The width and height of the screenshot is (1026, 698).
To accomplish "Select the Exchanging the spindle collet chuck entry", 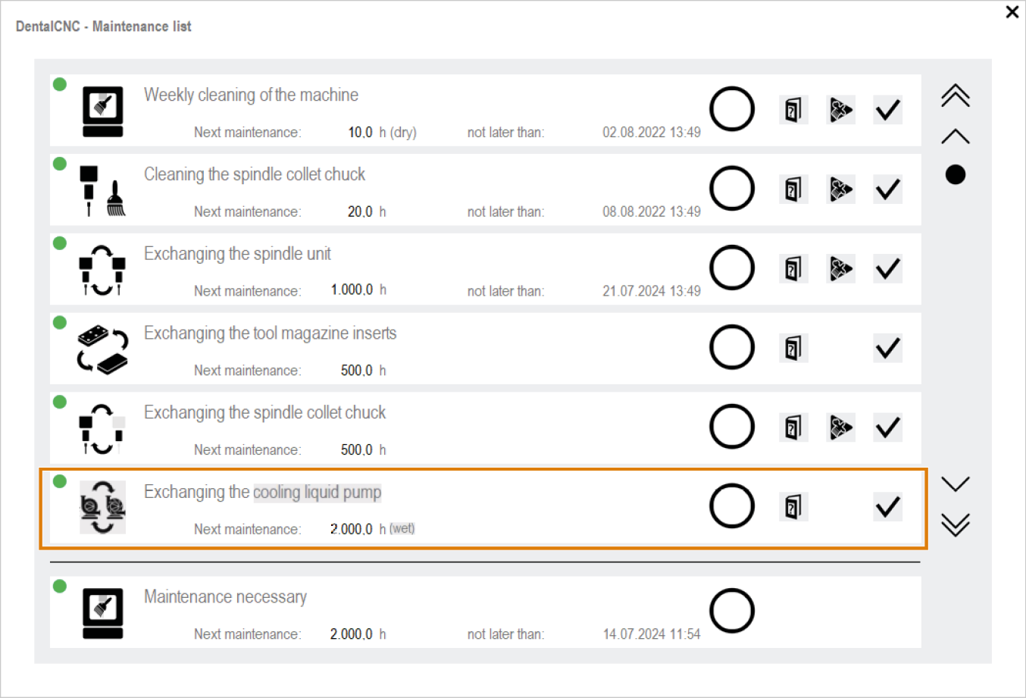I will [264, 413].
